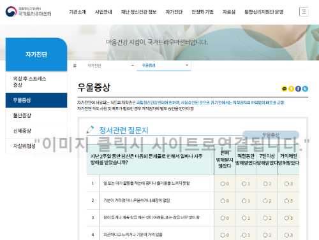Choose score 2 for question 2
This screenshot has width=319, height=240.
pos(265,201)
